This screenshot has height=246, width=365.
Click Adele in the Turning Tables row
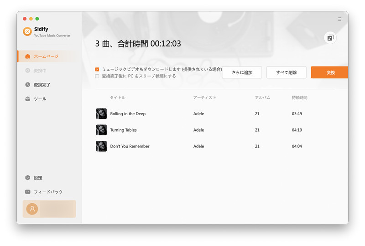[x=198, y=130]
